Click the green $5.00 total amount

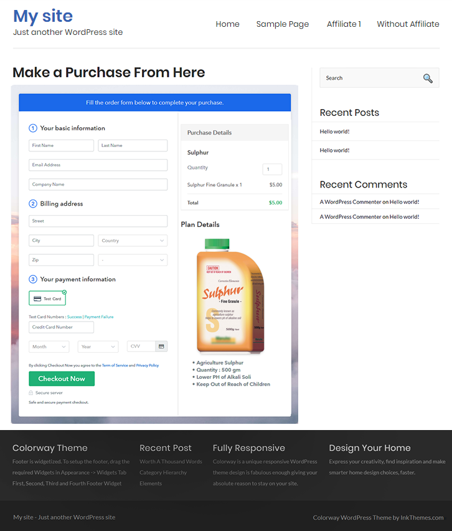point(275,203)
